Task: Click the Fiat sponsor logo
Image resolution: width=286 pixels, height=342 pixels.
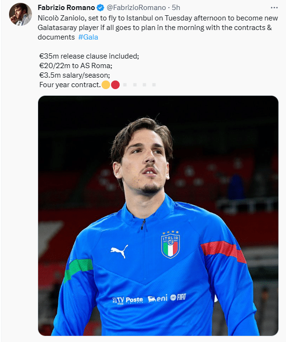Action: tap(178, 297)
